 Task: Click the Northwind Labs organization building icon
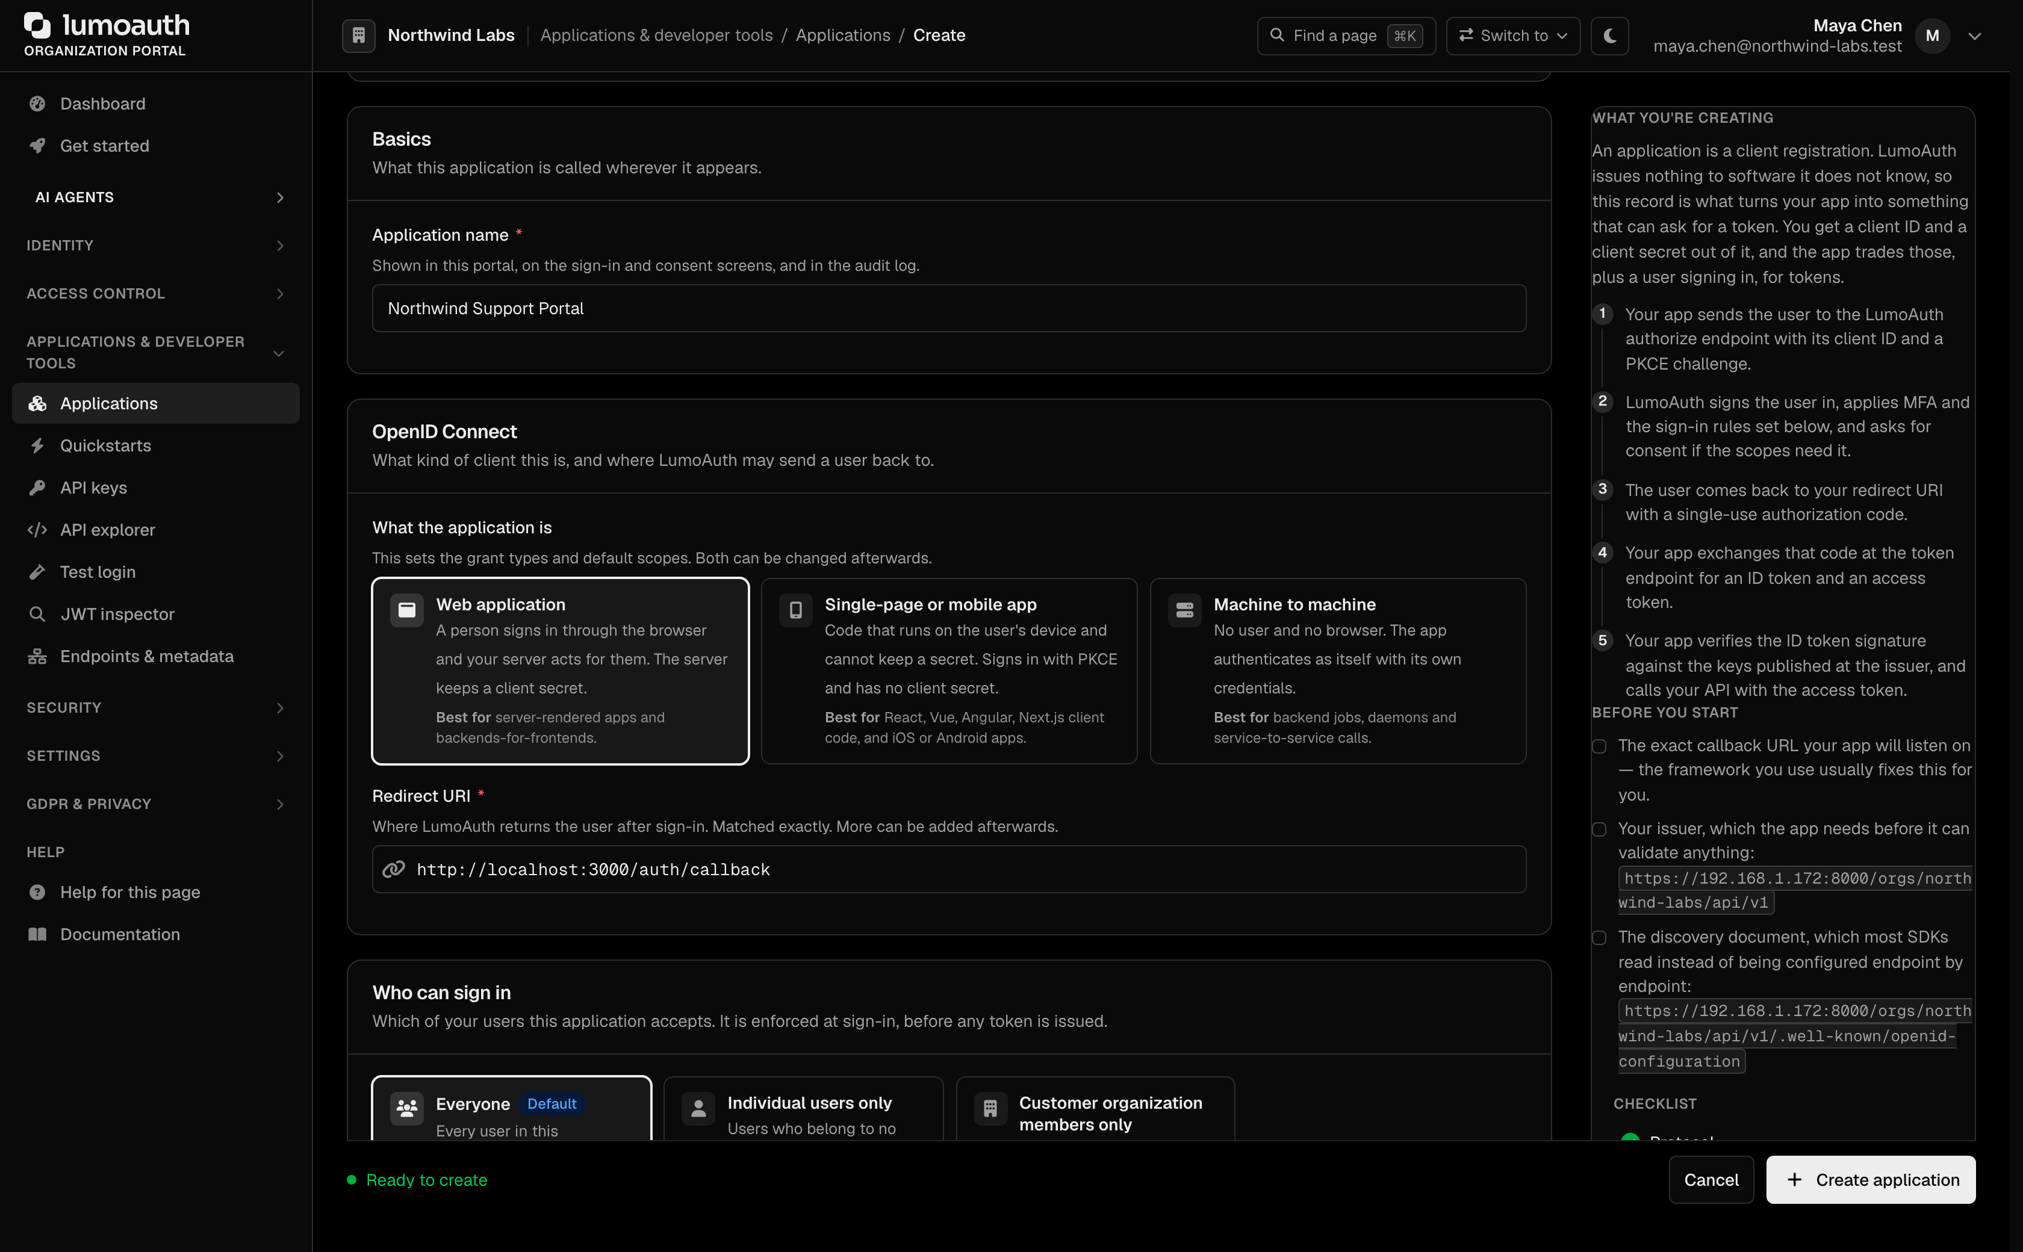pyautogui.click(x=359, y=36)
